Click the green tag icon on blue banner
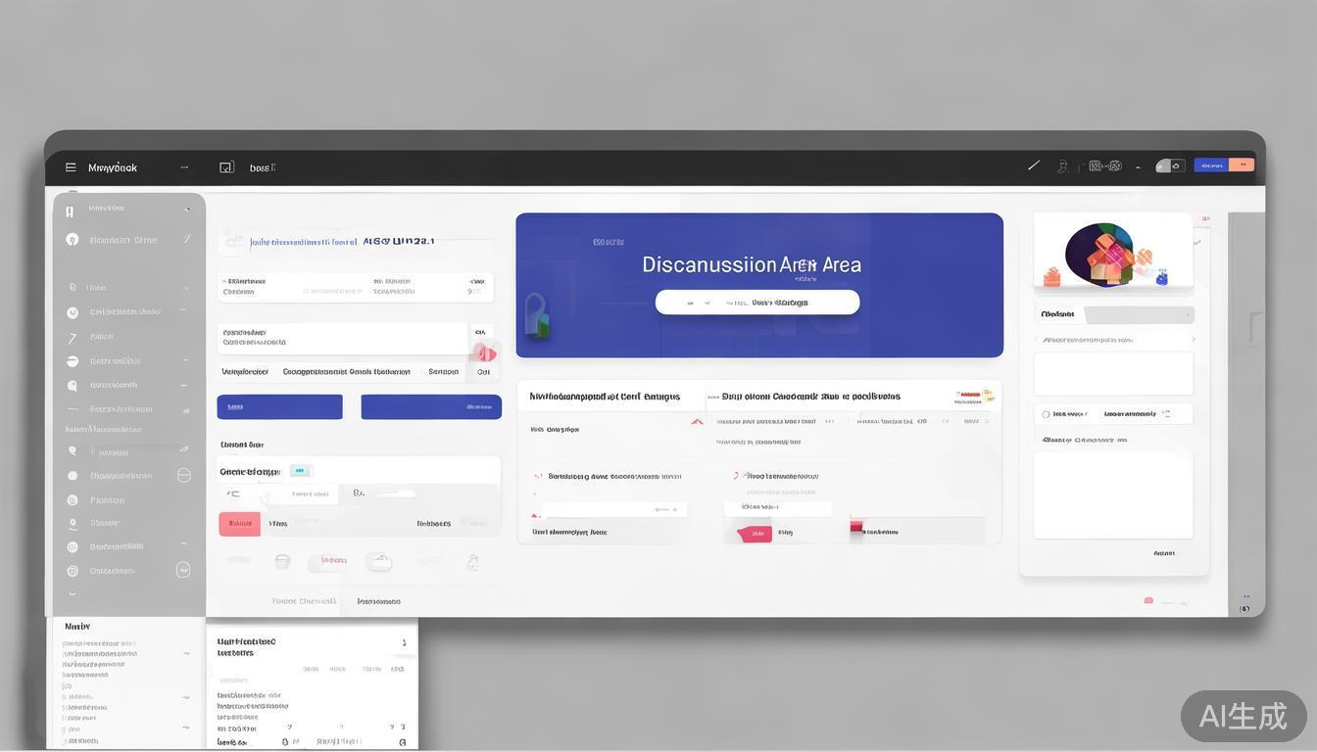1317x752 pixels. point(536,314)
